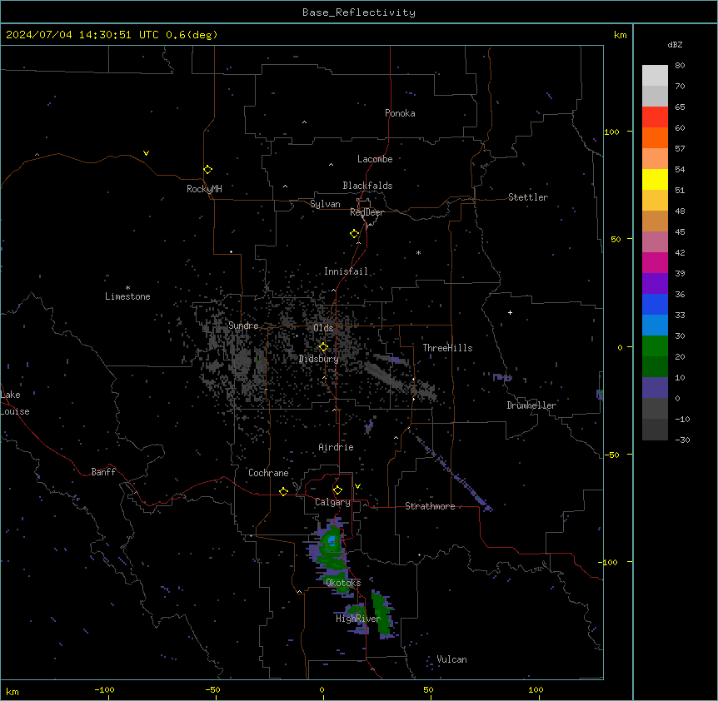Click the Stettler label
The image size is (718, 701).
tap(527, 197)
